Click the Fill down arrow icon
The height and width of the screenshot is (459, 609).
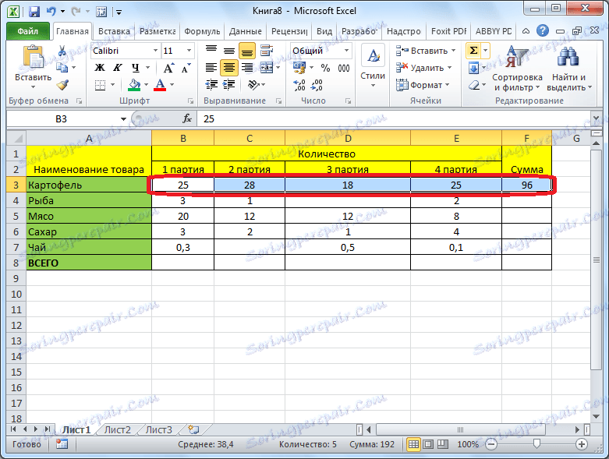click(x=473, y=69)
